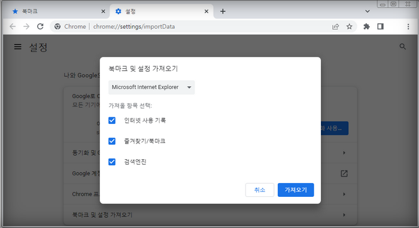Uncheck 즐겨찾기/북마크 checkbox
The height and width of the screenshot is (228, 419).
point(112,141)
